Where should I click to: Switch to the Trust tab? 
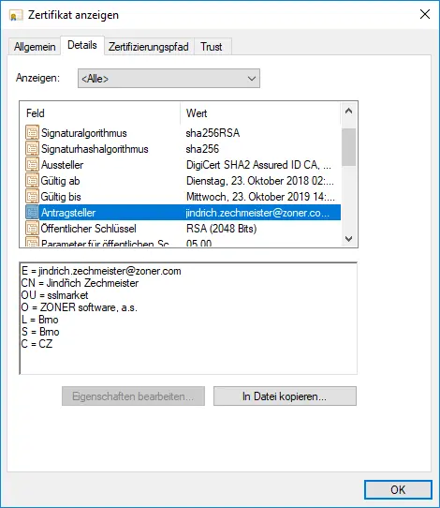pos(212,47)
